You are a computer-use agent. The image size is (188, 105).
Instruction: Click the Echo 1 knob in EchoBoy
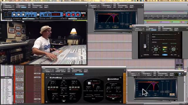pos(53,84)
